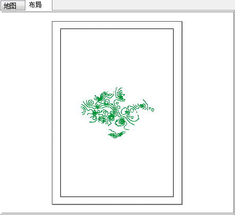The width and height of the screenshot is (235, 215).
Task: Select the isolated contour cluster at map bottom
Action: [116, 134]
